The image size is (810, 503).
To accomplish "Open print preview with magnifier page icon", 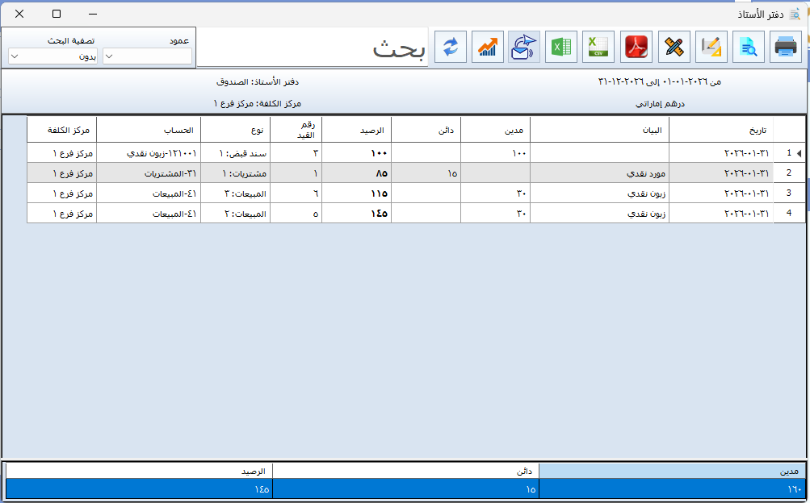I will pos(748,47).
